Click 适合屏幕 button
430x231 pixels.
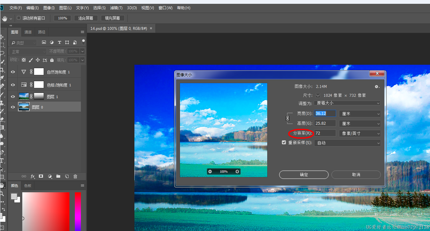pos(86,18)
